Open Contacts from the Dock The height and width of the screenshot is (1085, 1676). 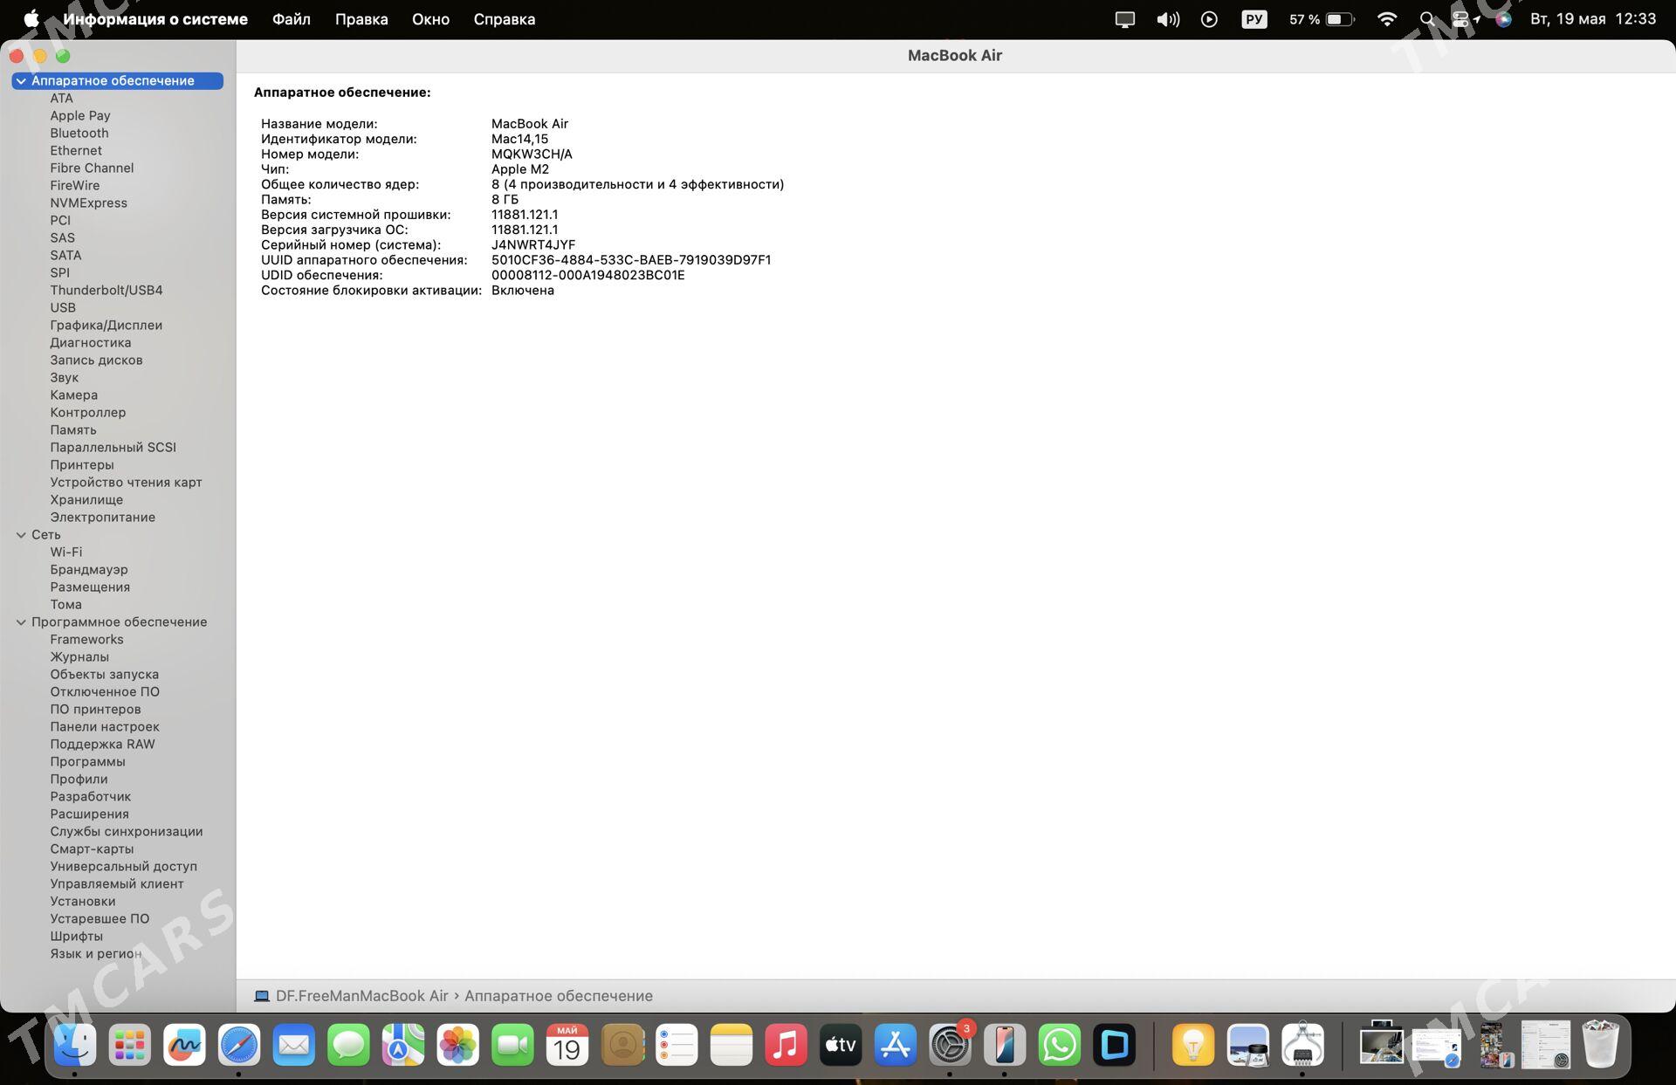[622, 1044]
